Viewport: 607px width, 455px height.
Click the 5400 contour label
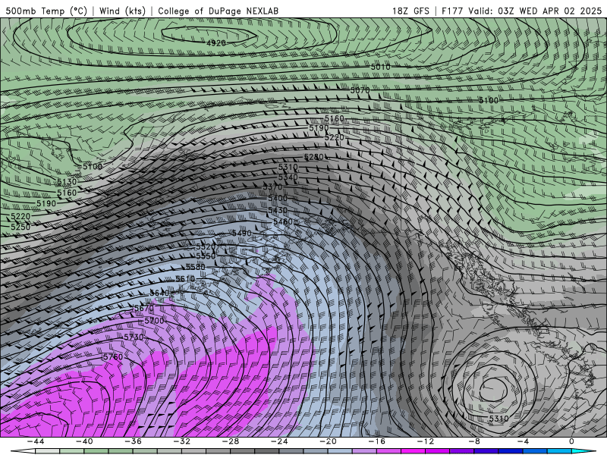(x=278, y=198)
